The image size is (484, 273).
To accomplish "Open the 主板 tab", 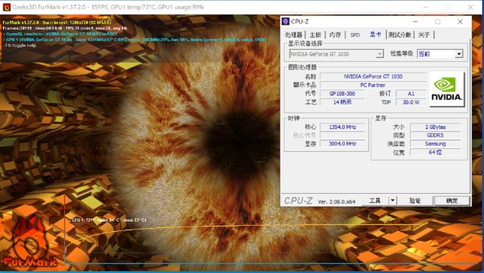I will 315,35.
